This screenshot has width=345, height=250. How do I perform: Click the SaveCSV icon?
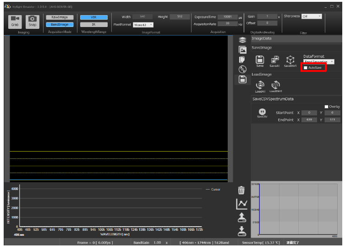point(262,113)
